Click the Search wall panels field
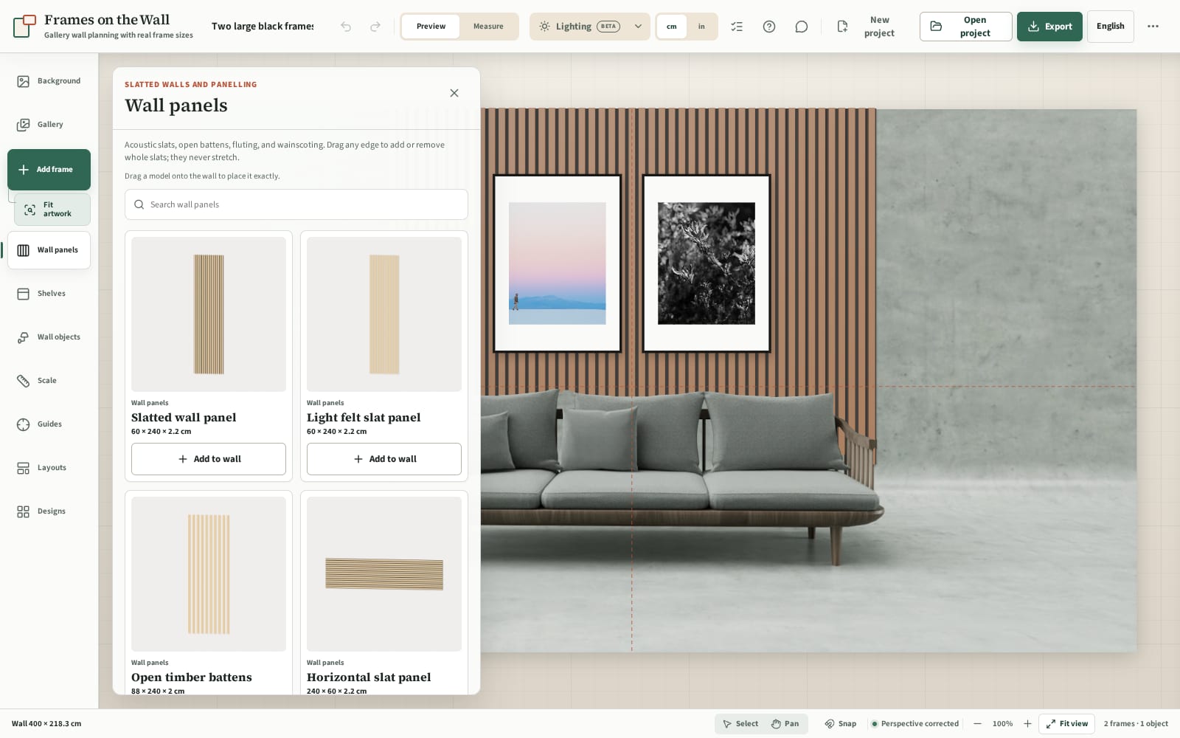The image size is (1180, 738). 296,204
